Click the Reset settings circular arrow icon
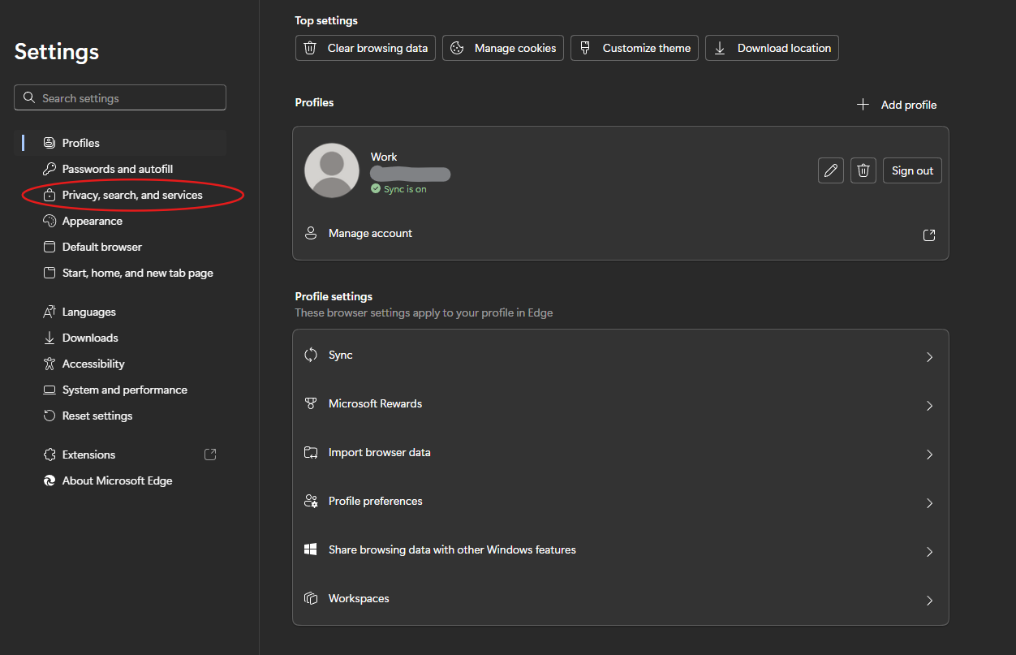 [49, 416]
